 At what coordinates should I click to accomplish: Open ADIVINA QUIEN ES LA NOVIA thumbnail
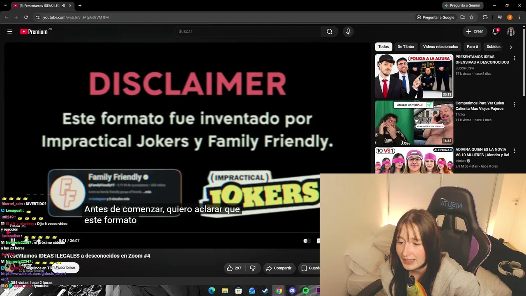click(x=414, y=160)
